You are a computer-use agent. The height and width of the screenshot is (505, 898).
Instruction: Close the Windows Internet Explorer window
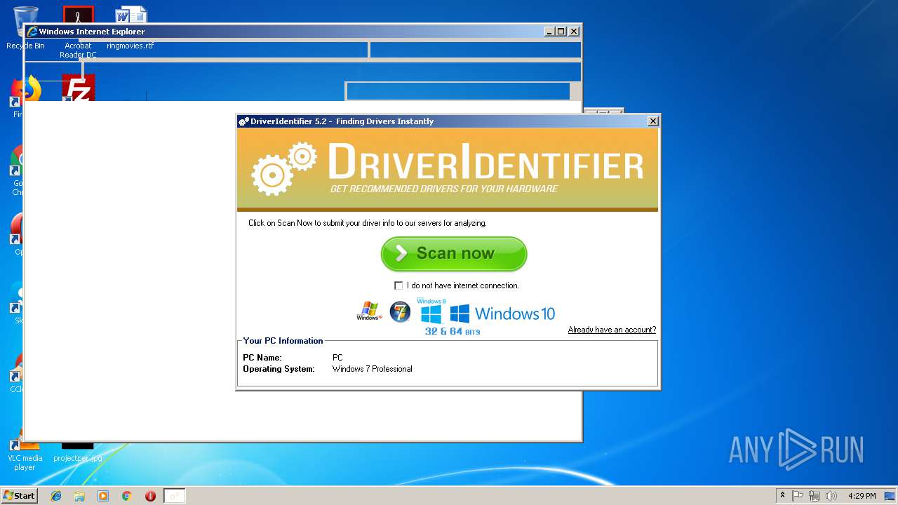pos(573,32)
